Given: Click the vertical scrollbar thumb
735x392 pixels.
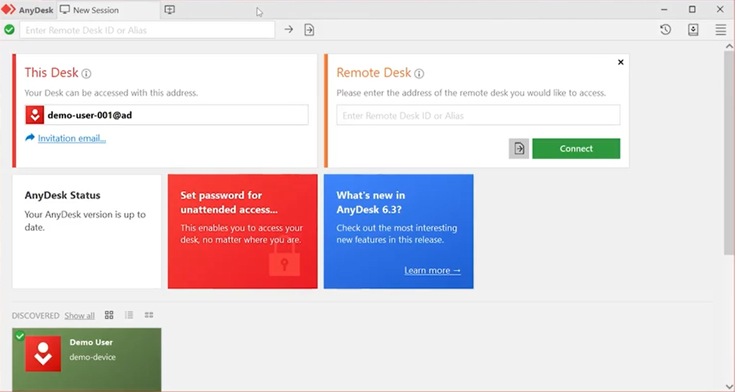Looking at the screenshot, I should [x=729, y=153].
